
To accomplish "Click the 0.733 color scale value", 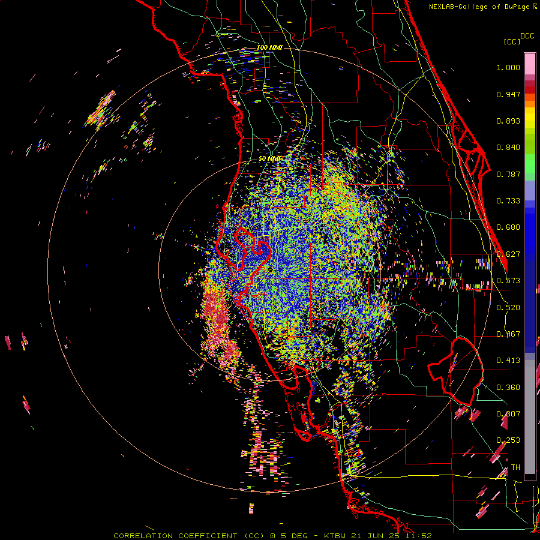I will coord(508,201).
